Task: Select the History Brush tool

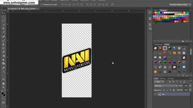Action: click(3, 48)
